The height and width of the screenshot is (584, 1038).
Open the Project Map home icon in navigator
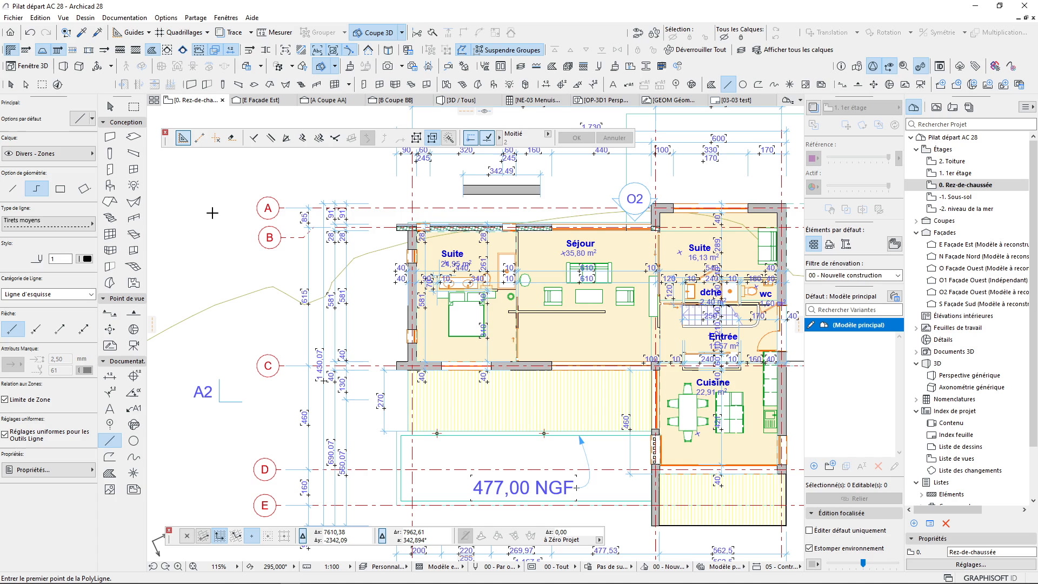coord(914,107)
